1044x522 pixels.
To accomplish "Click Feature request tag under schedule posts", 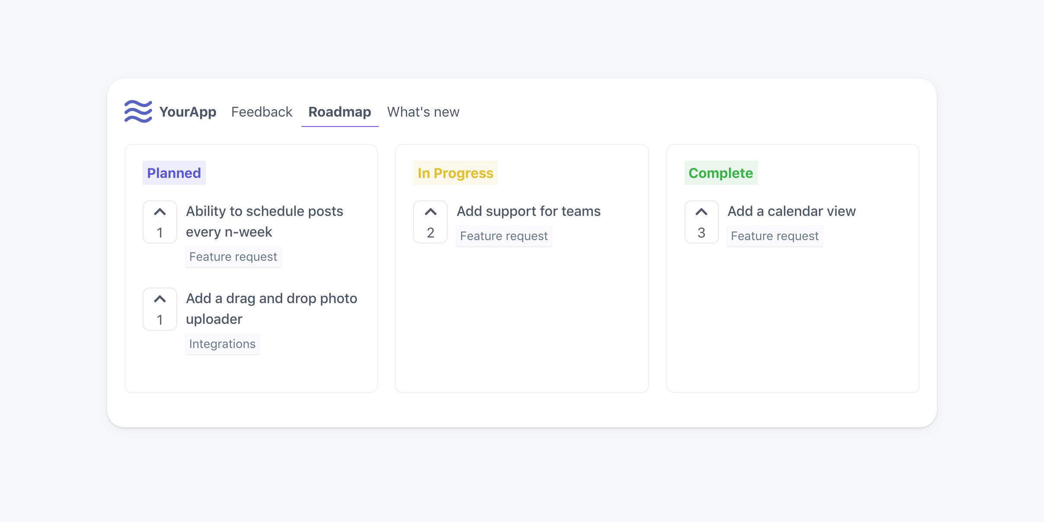I will 233,257.
